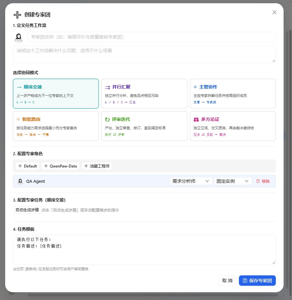Remove QA Agent with the 移除 button
Image resolution: width=292 pixels, height=300 pixels.
[x=263, y=181]
